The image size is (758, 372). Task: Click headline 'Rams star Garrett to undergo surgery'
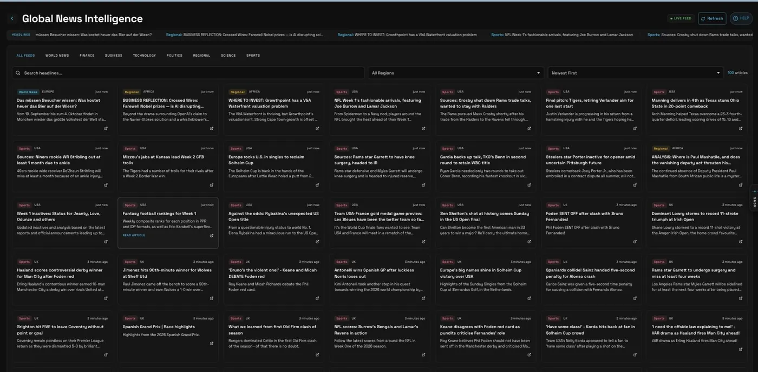click(x=694, y=273)
